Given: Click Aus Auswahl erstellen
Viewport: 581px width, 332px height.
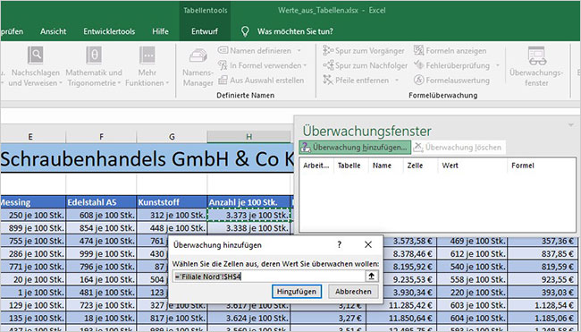Looking at the screenshot, I should point(261,81).
